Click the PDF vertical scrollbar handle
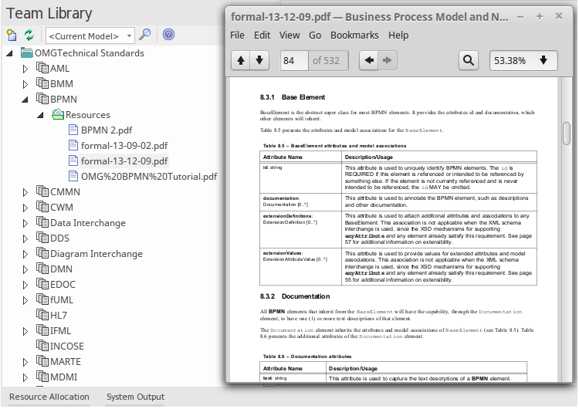579x409 pixels. [x=567, y=133]
